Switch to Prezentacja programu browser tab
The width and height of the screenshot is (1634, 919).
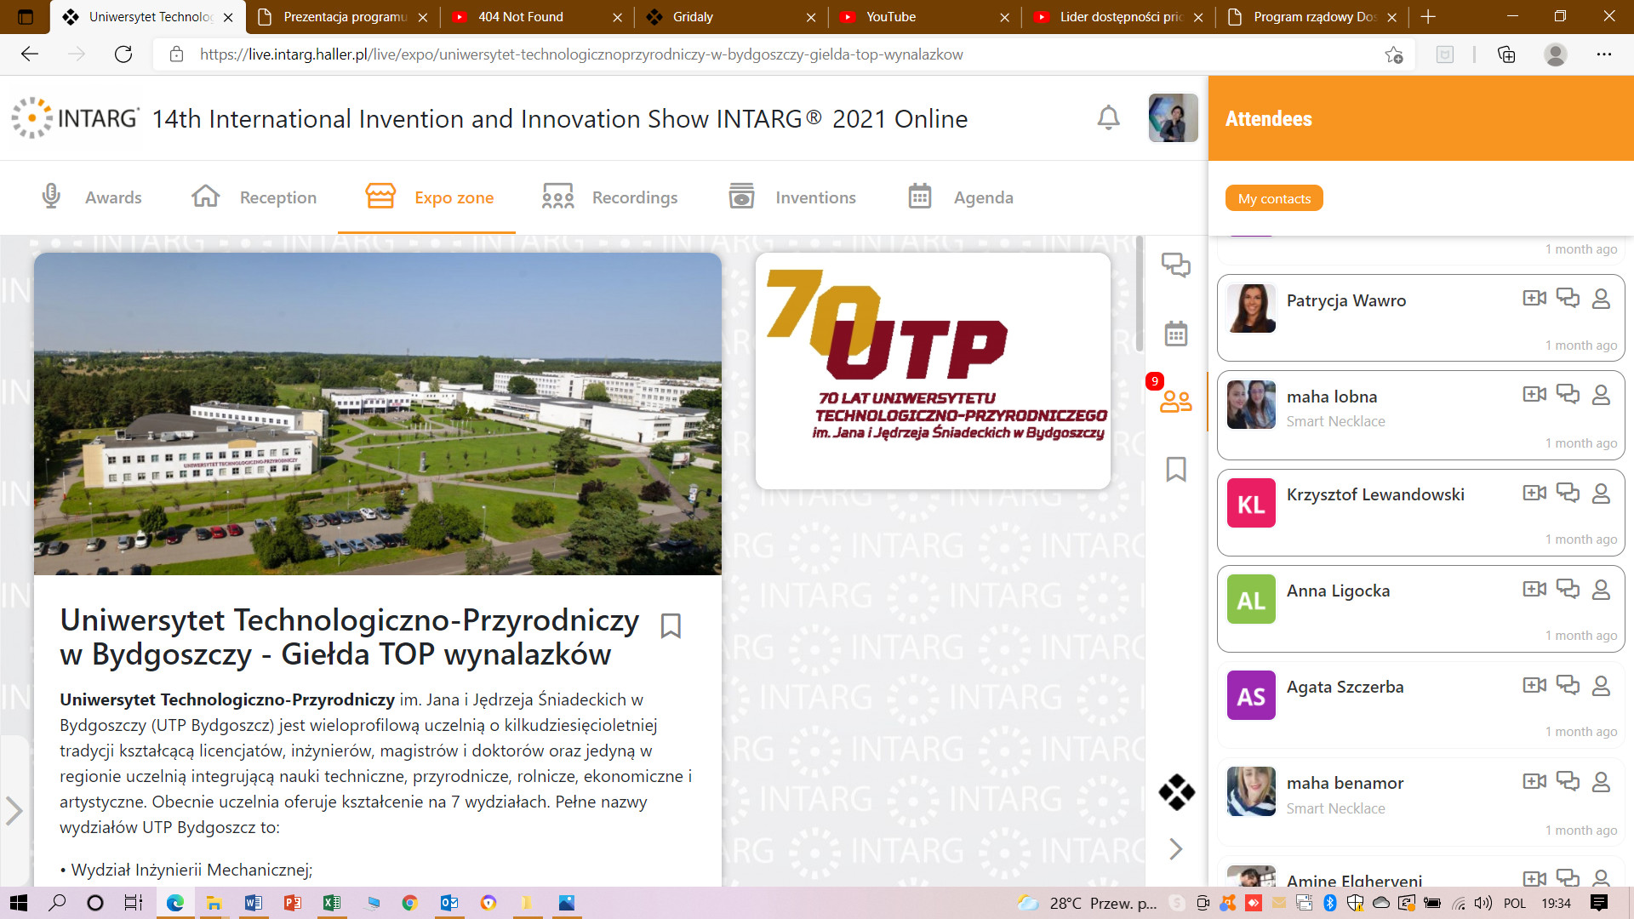pos(343,17)
